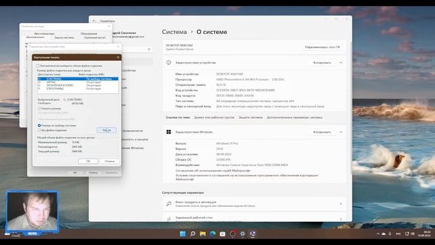Select Размер по выбору системы option

click(x=39, y=125)
